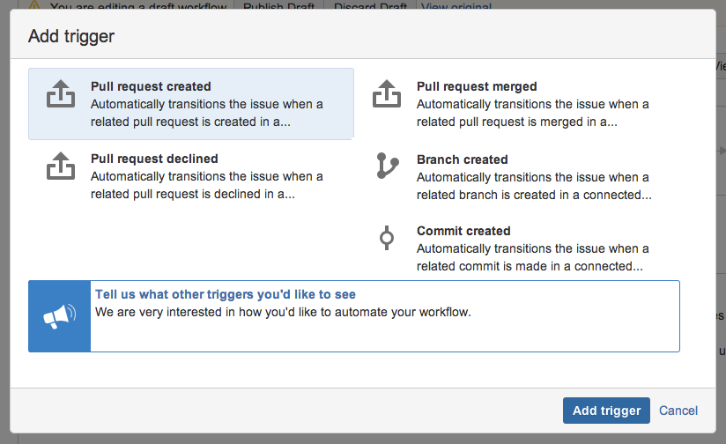This screenshot has height=444, width=726.
Task: Click the Commit created description text
Action: tap(532, 257)
